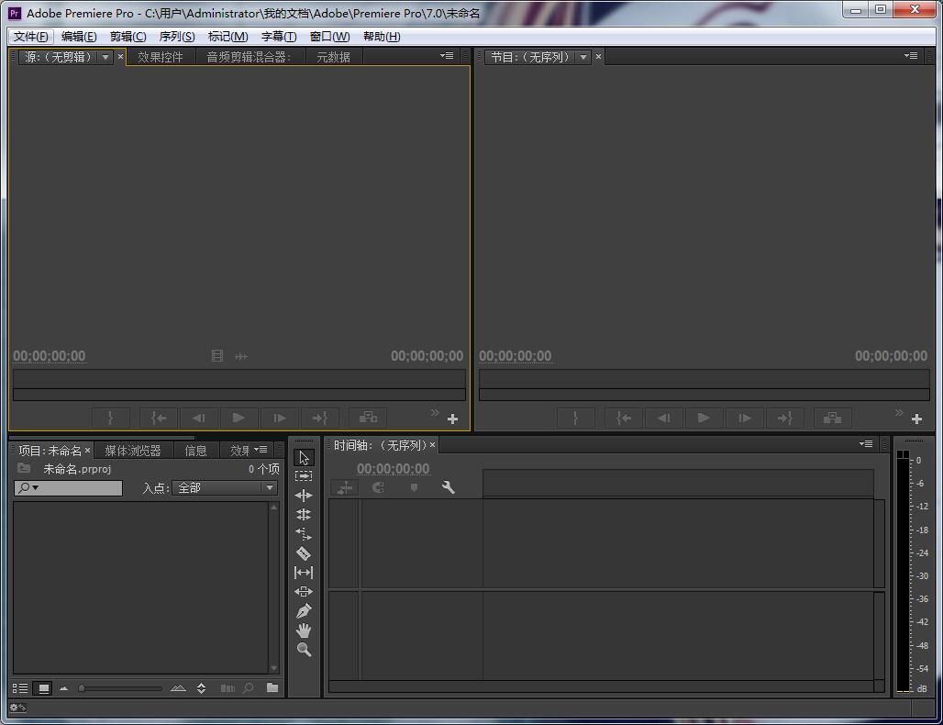Select the Razor tool
This screenshot has width=943, height=725.
(x=304, y=552)
